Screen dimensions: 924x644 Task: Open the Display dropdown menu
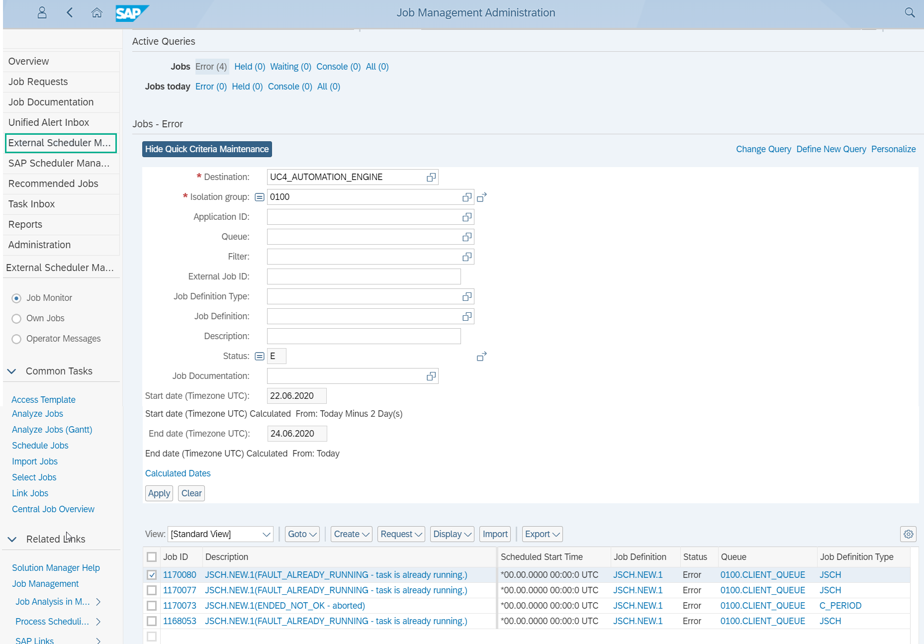click(x=452, y=534)
